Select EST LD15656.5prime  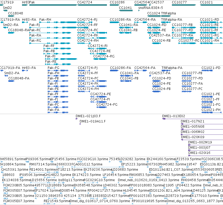[x=43, y=180]
